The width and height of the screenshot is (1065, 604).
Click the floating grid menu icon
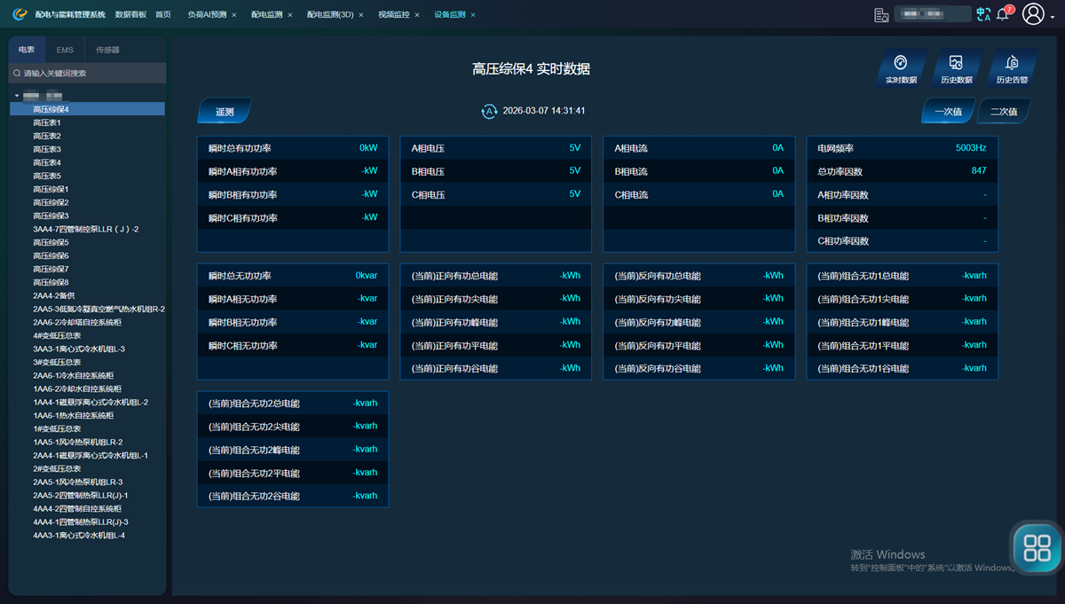[x=1036, y=547]
